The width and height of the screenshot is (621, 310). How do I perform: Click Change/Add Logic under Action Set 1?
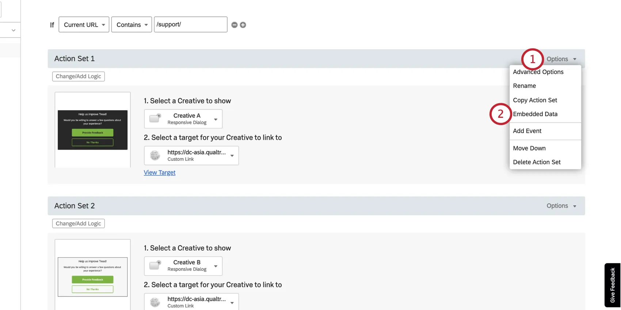[x=79, y=76]
